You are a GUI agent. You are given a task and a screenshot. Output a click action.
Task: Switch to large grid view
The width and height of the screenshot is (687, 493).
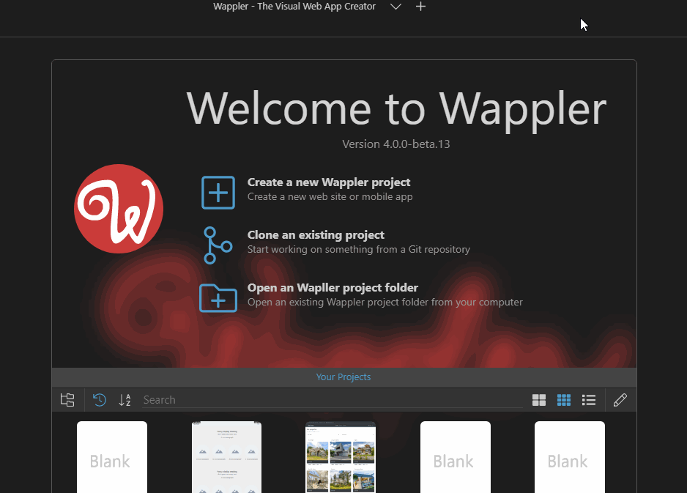(539, 400)
